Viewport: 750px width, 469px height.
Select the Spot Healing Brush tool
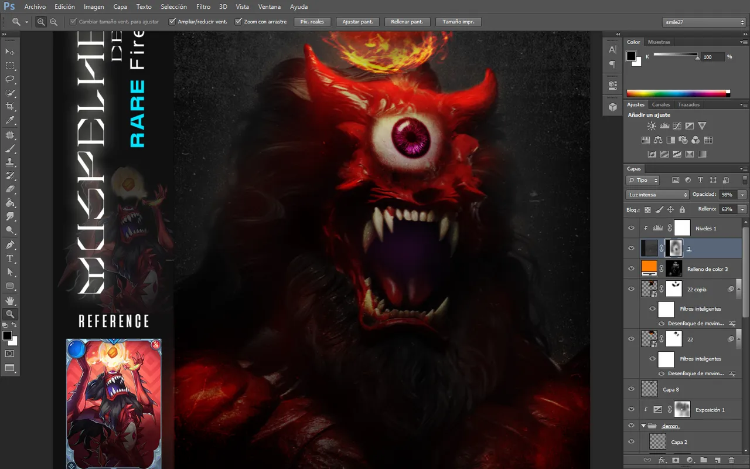(10, 135)
